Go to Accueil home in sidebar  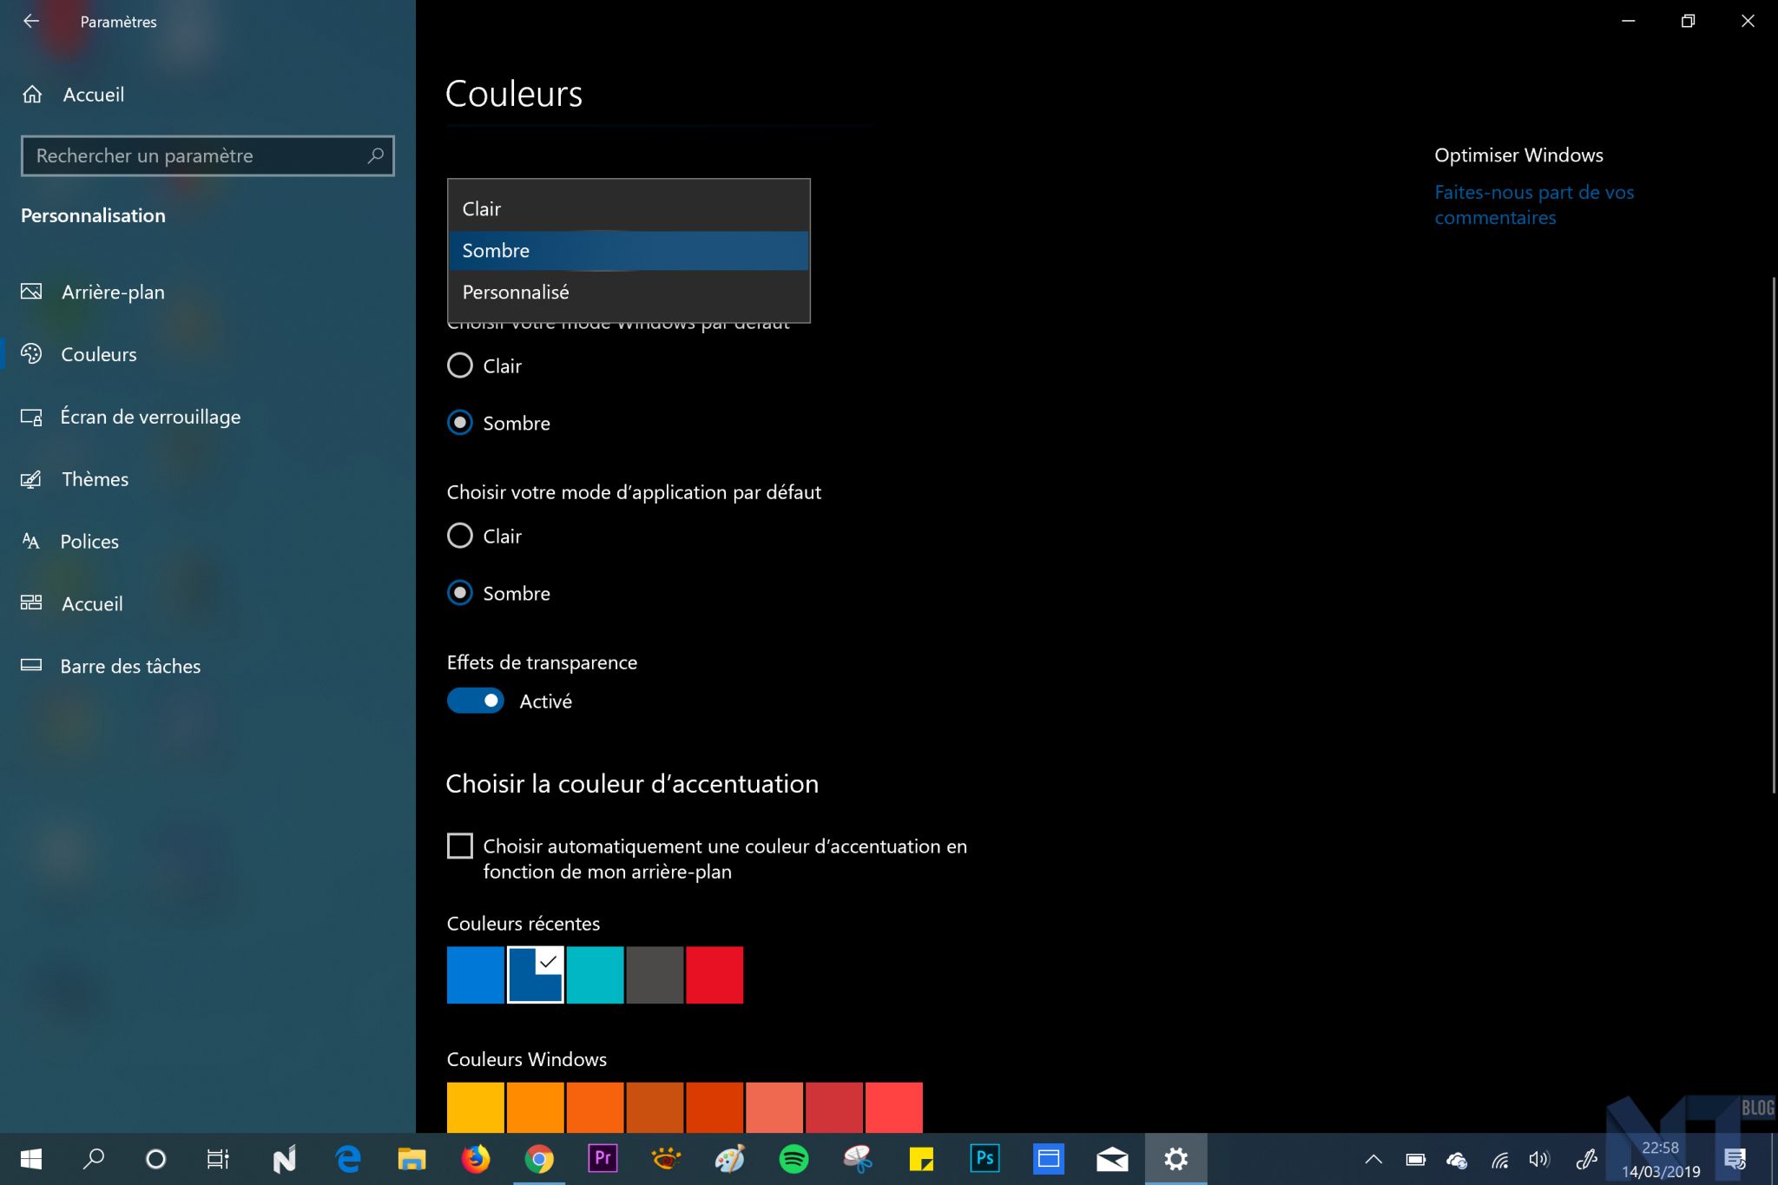point(93,95)
